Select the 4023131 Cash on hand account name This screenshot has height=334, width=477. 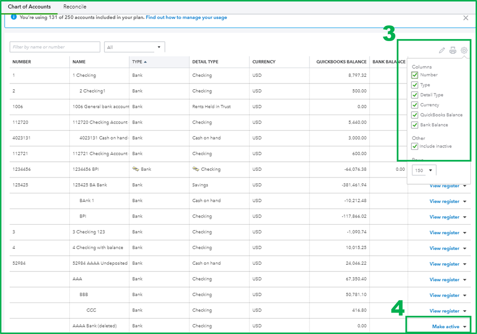pyautogui.click(x=104, y=138)
